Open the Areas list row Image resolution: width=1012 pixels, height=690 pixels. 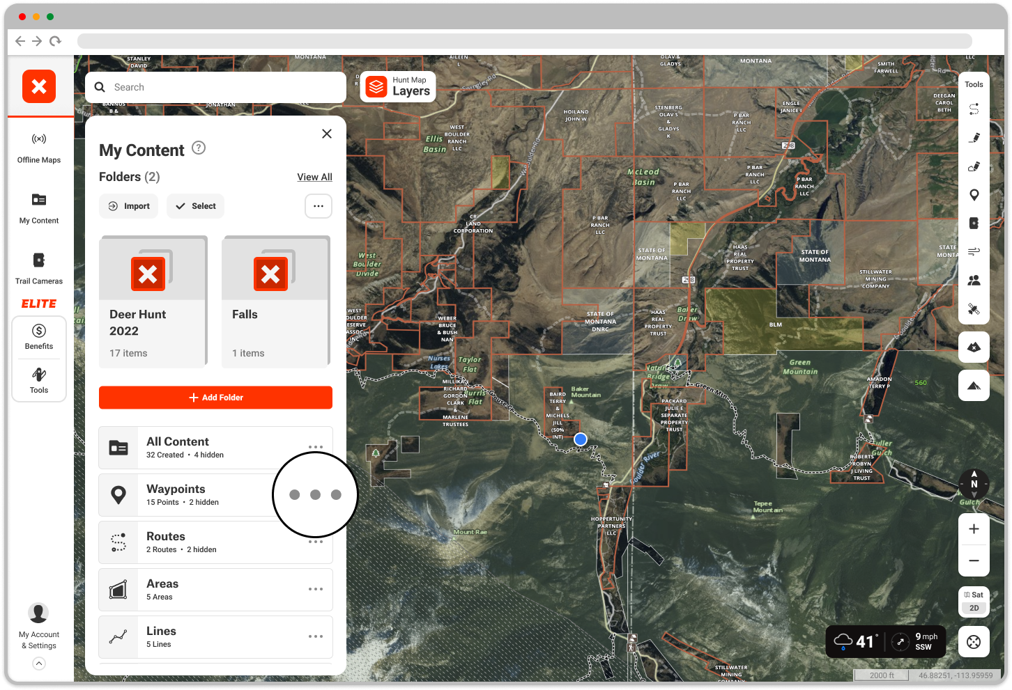(215, 590)
